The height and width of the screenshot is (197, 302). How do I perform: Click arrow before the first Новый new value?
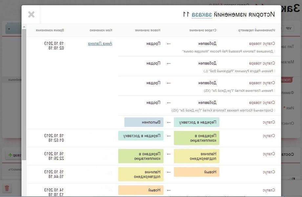pyautogui.click(x=169, y=190)
